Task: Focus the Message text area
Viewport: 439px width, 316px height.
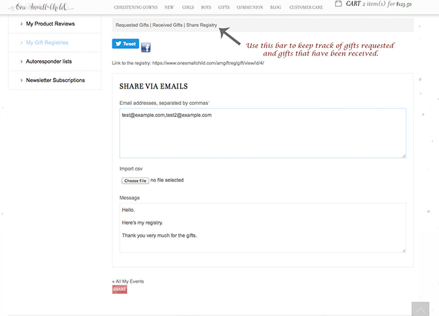Action: coord(262,228)
